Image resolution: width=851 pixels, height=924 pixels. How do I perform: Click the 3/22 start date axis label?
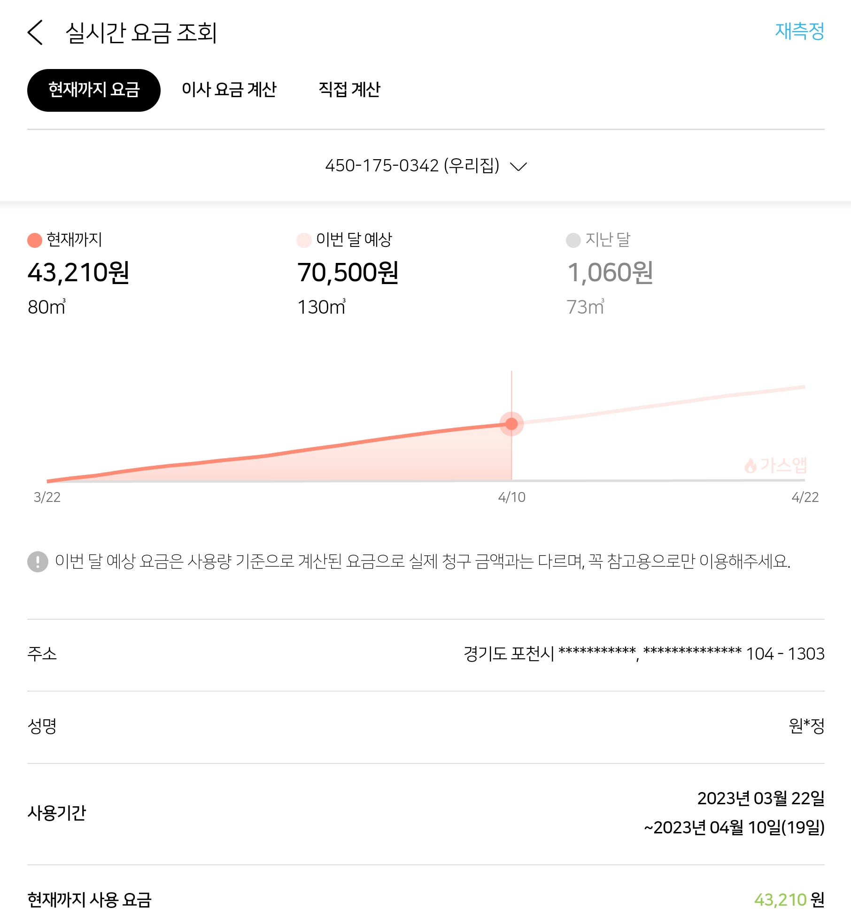(47, 497)
